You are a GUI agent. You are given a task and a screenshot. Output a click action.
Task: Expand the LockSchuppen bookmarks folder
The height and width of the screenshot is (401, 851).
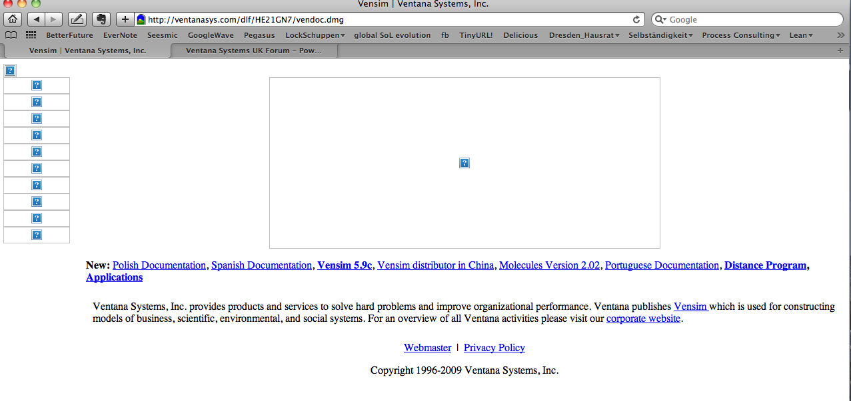pos(315,35)
